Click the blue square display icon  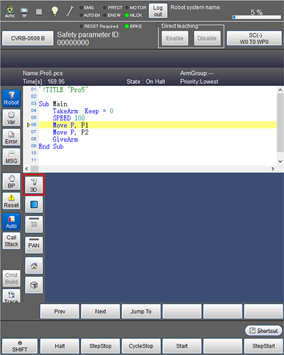[34, 205]
